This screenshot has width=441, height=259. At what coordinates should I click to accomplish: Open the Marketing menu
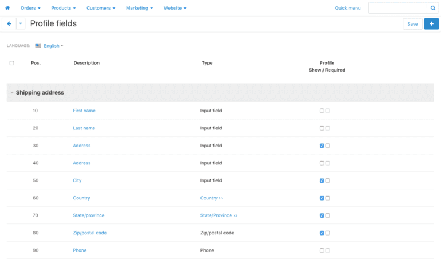click(139, 8)
